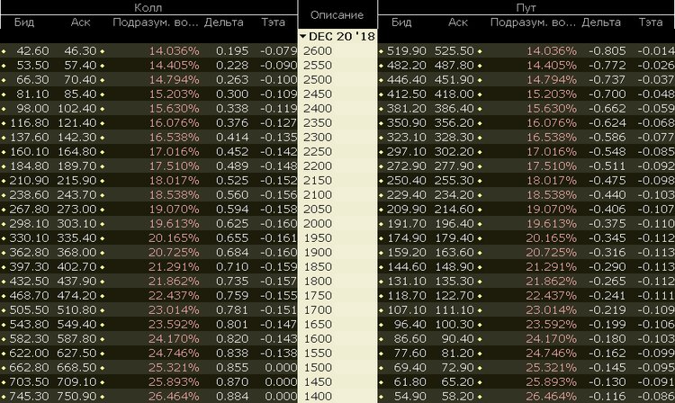Screen dimensions: 675x403
Task: Click call delta value 0.452
Action: (232, 152)
